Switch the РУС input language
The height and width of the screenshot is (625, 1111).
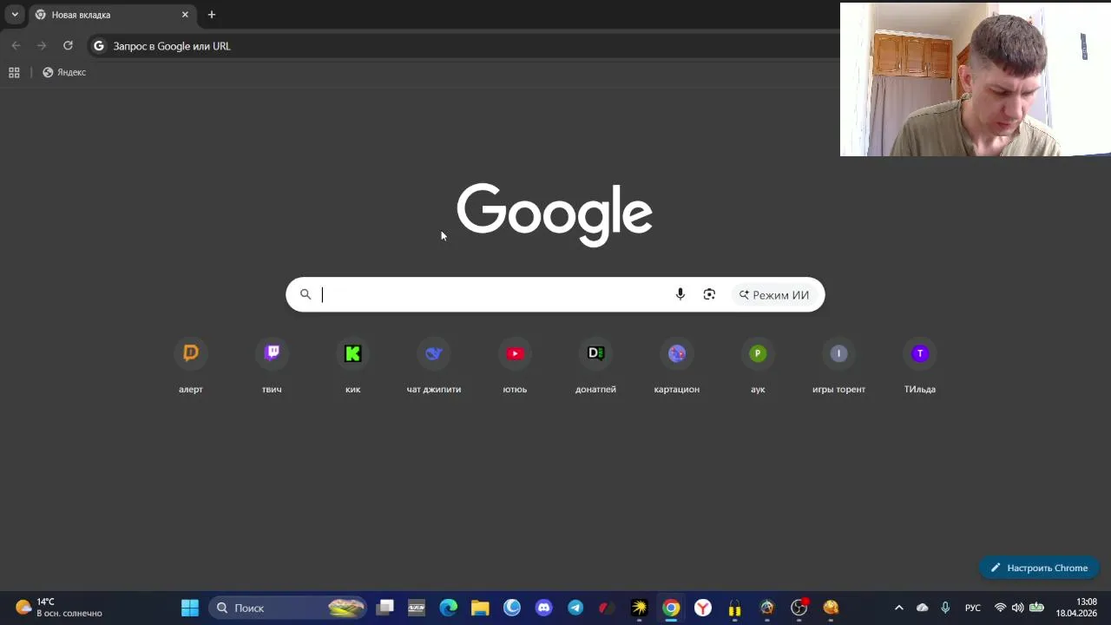(973, 608)
